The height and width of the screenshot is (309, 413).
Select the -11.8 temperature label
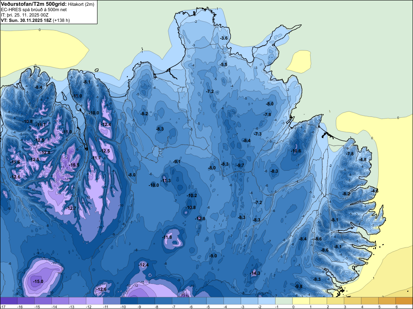point(167,237)
